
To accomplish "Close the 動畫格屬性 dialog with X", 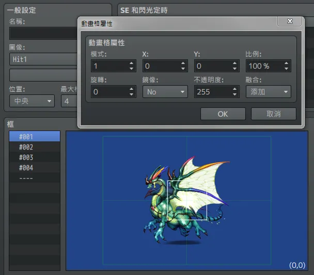I will (x=289, y=21).
